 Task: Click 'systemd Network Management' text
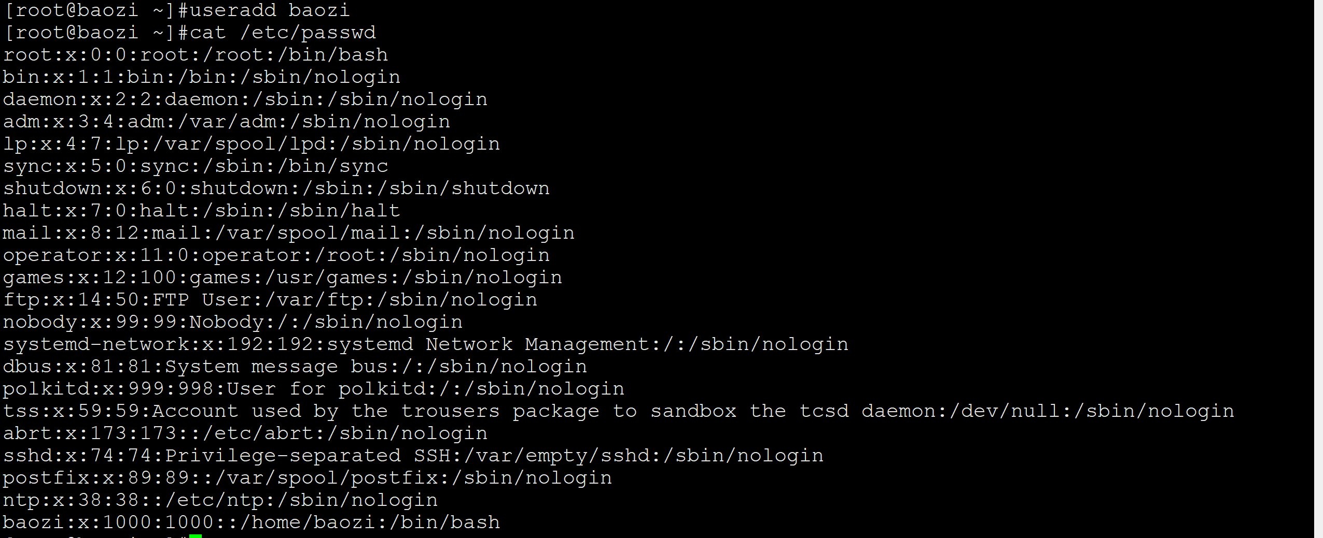coord(488,344)
